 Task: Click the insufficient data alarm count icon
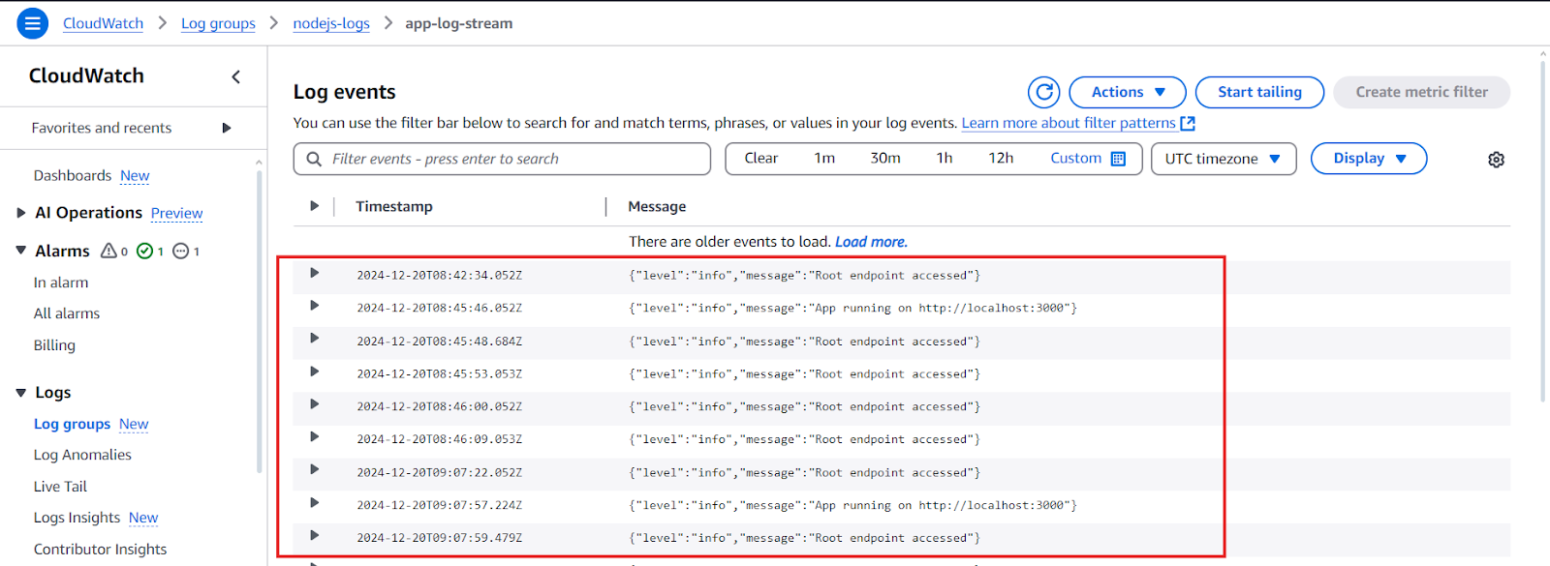click(186, 251)
